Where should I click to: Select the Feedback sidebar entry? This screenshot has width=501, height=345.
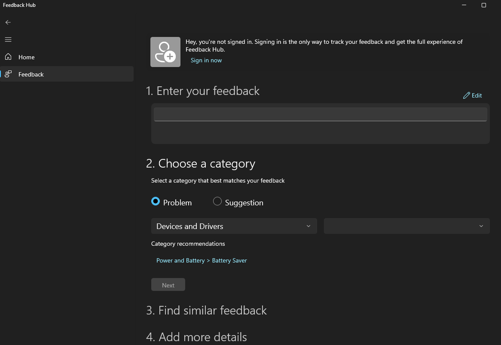pos(31,74)
